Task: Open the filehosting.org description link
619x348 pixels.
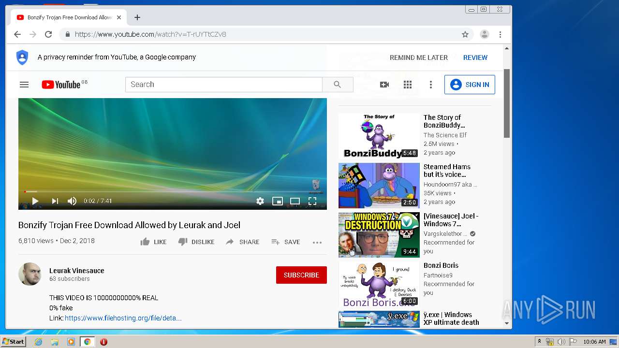Action: click(123, 318)
